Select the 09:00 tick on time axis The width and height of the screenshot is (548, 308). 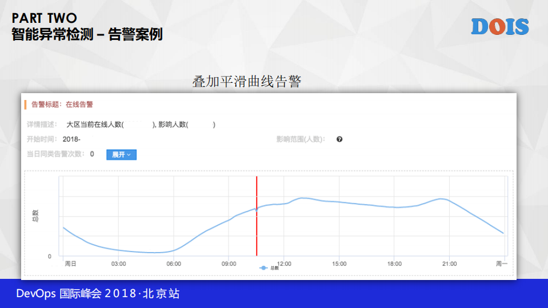[x=229, y=263]
